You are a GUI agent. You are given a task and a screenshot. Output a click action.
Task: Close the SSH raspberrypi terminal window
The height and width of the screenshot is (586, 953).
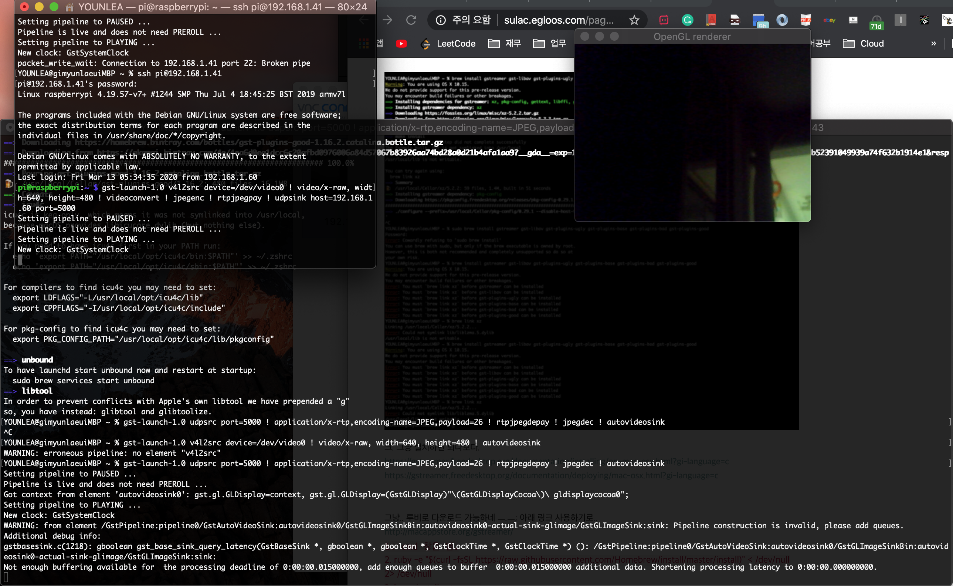tap(24, 7)
